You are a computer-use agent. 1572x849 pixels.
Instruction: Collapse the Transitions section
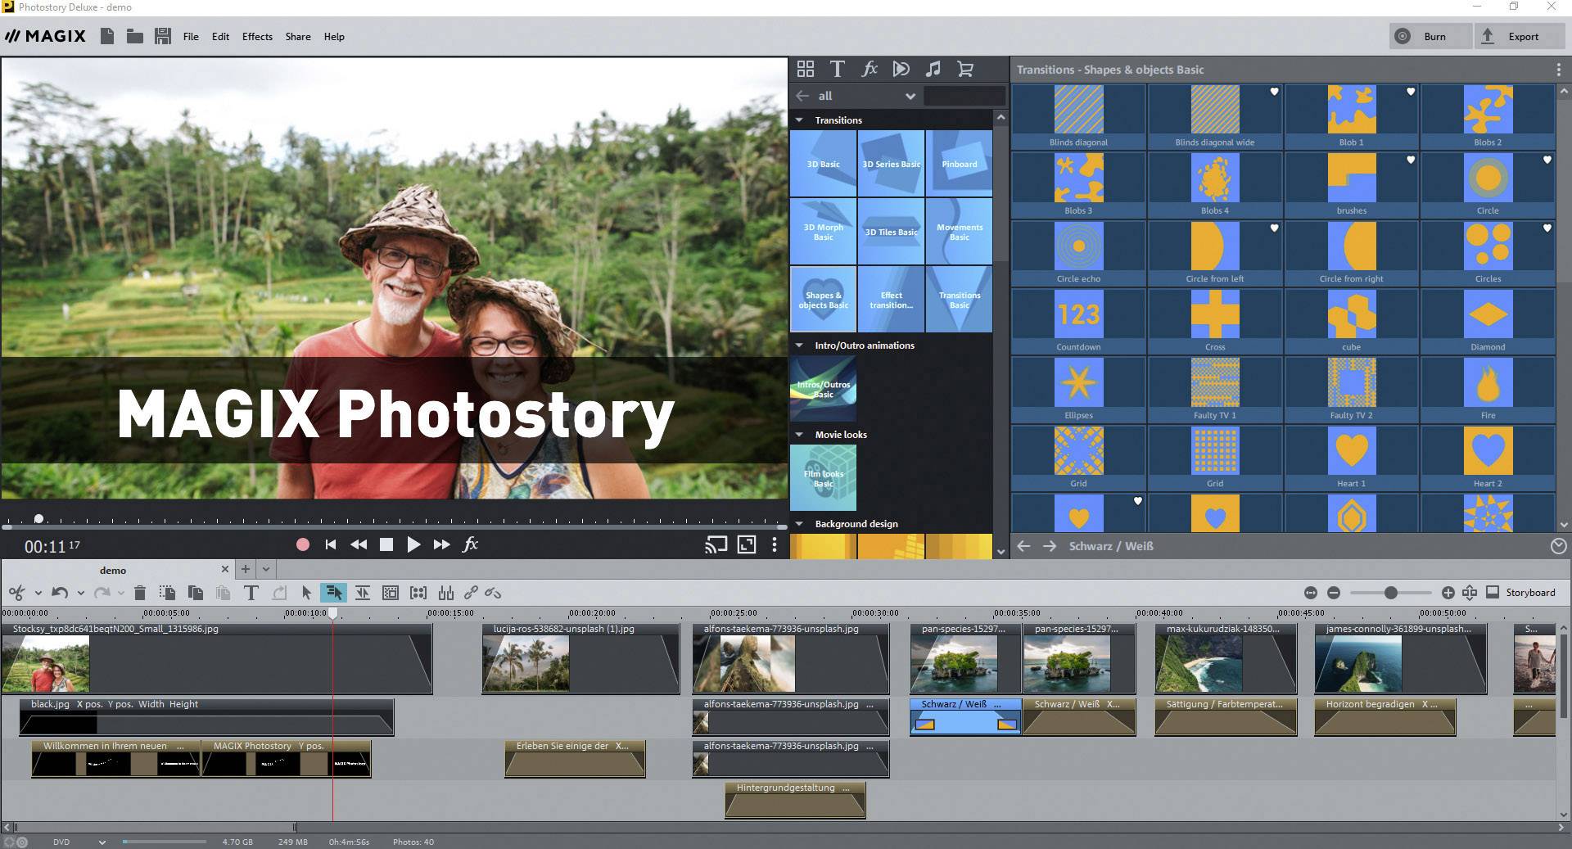tap(799, 120)
